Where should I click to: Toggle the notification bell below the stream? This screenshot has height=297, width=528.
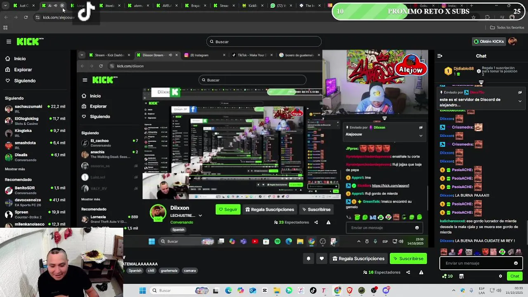click(308, 259)
